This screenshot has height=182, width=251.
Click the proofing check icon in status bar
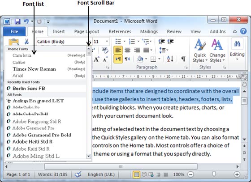(78, 174)
